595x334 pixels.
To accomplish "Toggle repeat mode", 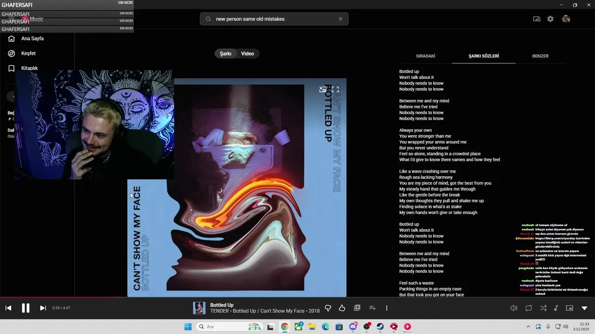I will point(529,308).
